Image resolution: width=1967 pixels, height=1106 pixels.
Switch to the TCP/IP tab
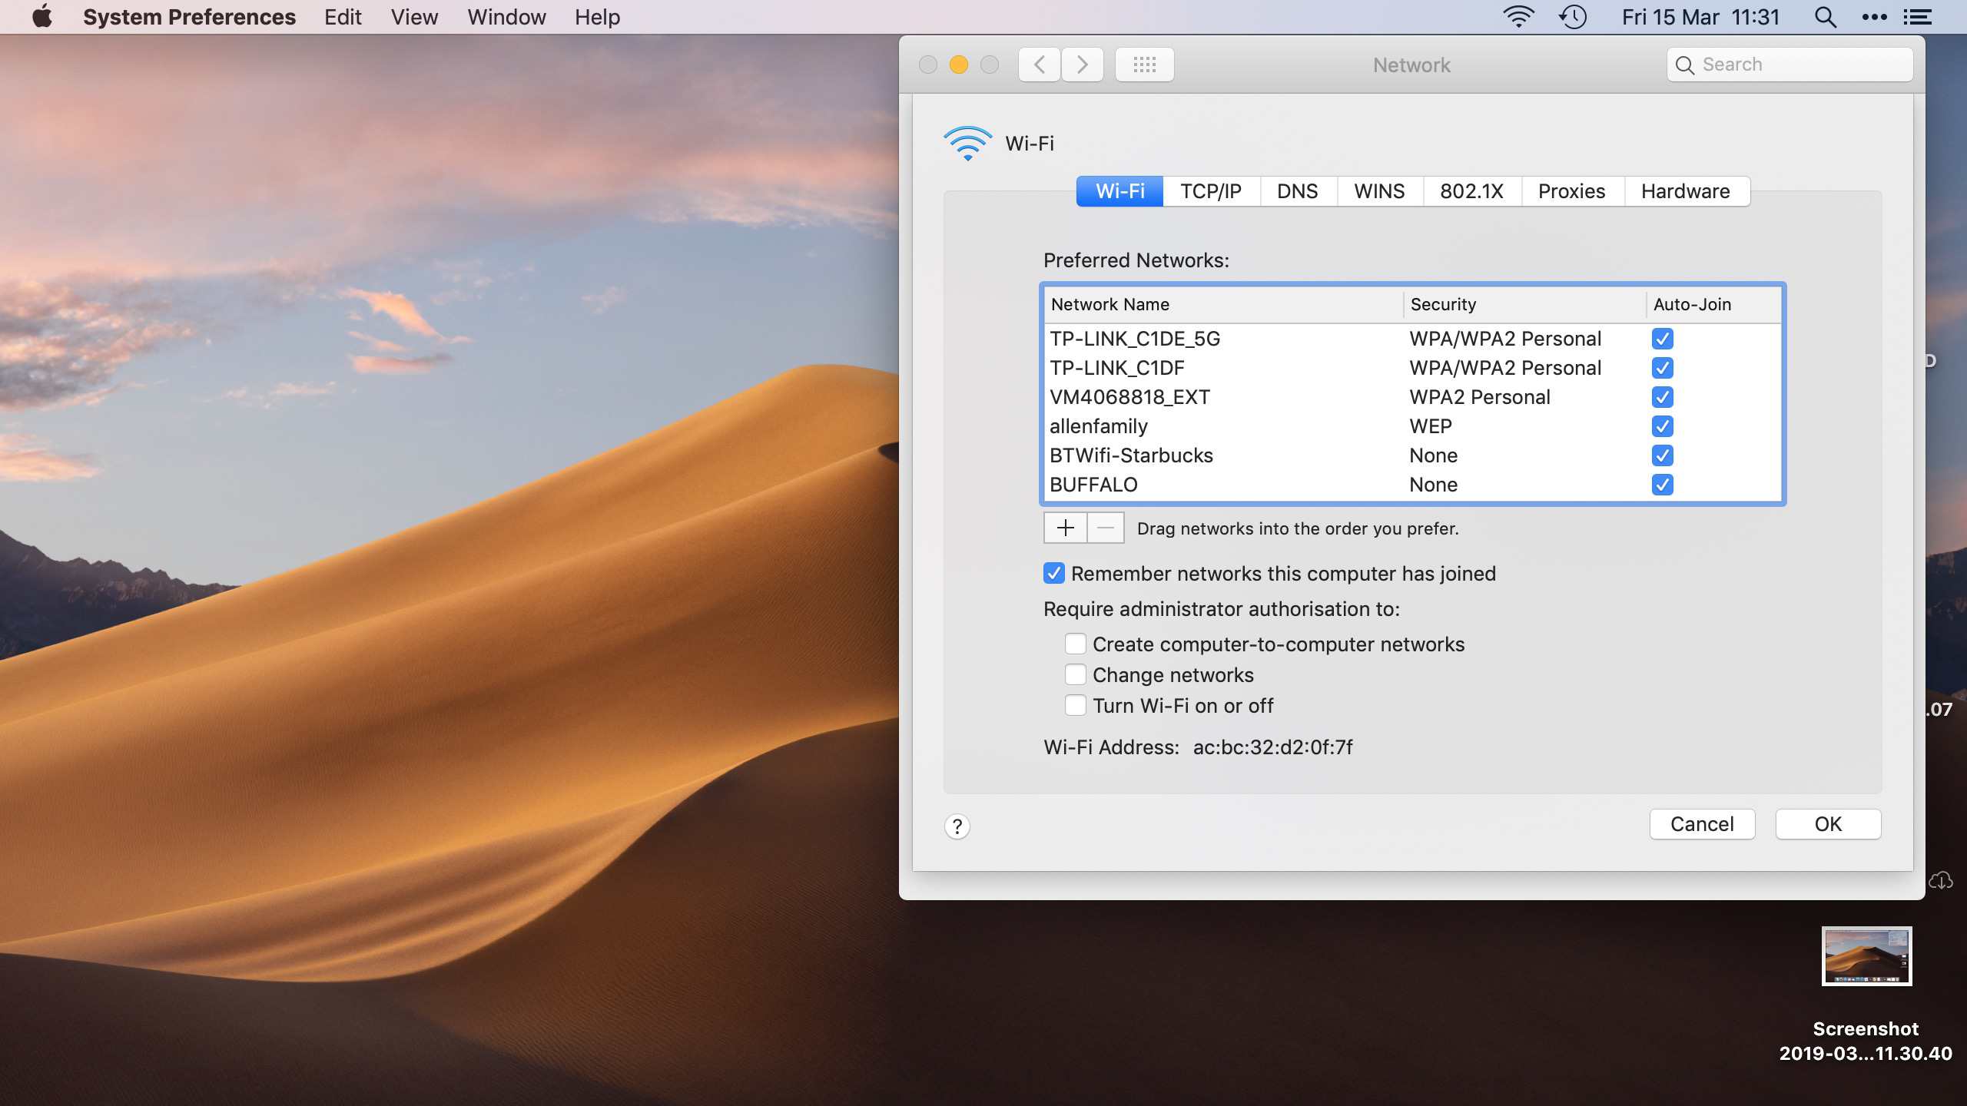tap(1210, 190)
